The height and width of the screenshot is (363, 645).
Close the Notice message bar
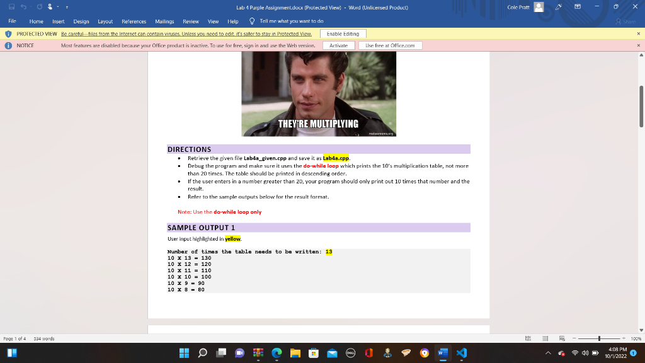[639, 45]
